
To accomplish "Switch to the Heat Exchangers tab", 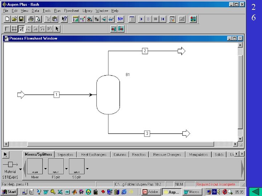I will [x=94, y=155].
